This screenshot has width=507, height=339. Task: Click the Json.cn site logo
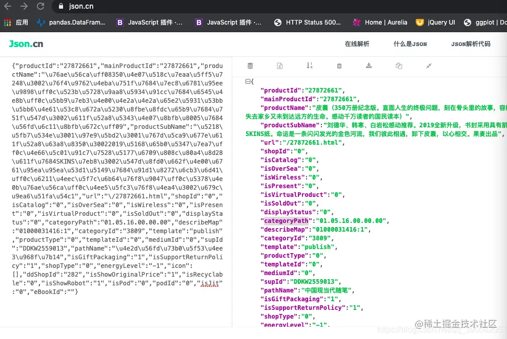pyautogui.click(x=26, y=44)
